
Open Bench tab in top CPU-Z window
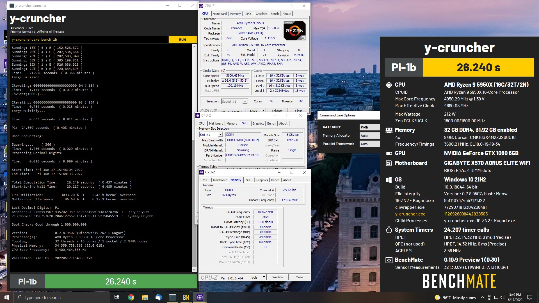pos(275,14)
